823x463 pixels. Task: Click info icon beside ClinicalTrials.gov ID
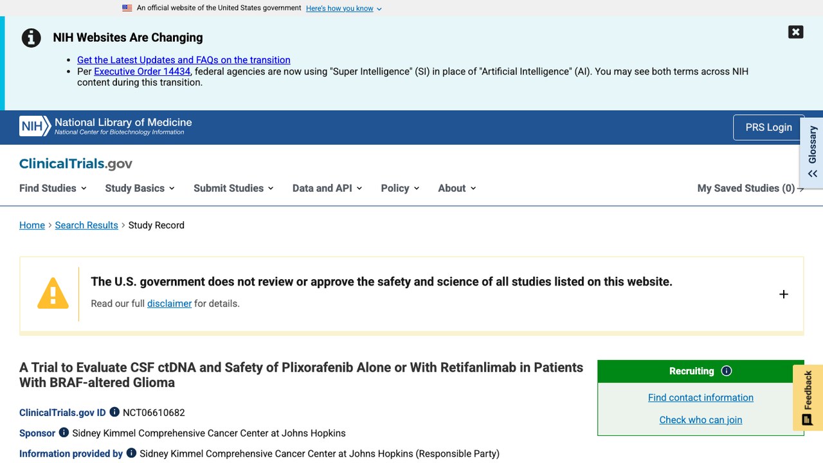point(114,412)
